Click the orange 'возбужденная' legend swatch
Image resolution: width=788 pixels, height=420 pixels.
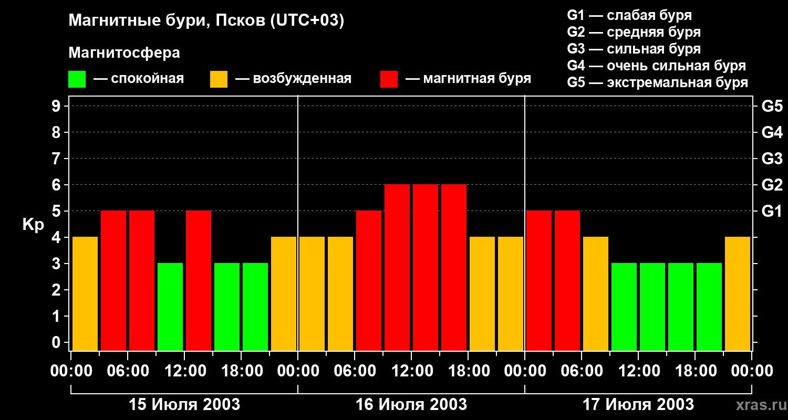(219, 79)
